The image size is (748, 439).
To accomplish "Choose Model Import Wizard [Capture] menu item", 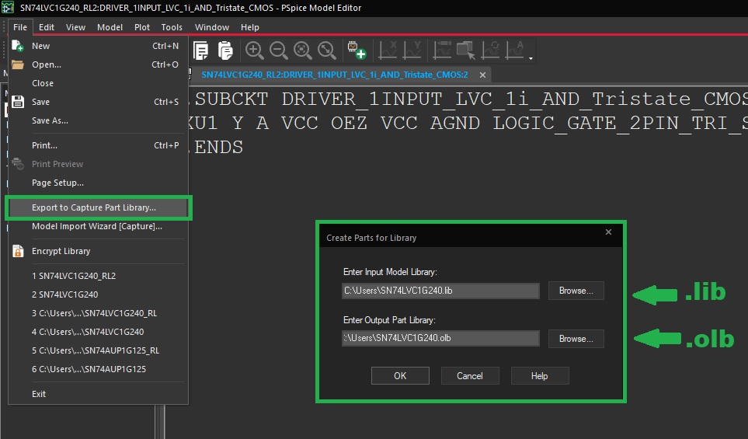I will (x=96, y=226).
